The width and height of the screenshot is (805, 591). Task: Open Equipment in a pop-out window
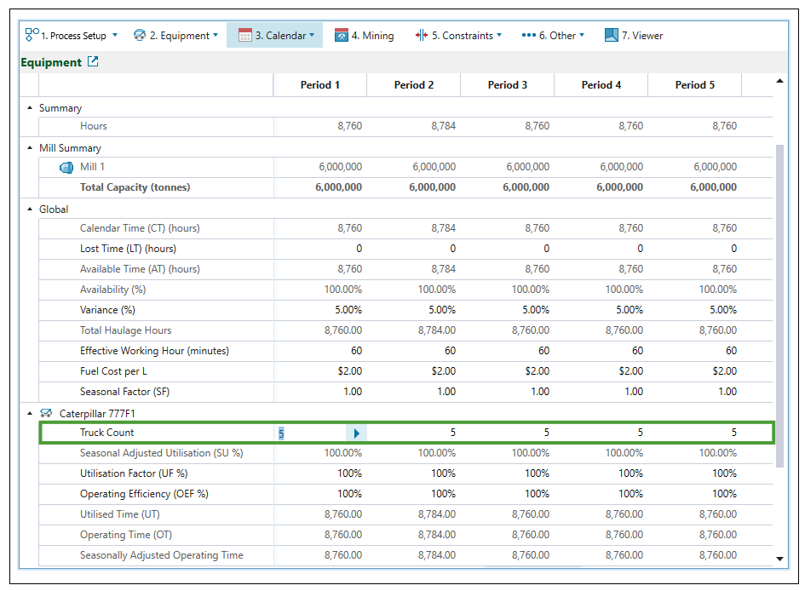[93, 62]
